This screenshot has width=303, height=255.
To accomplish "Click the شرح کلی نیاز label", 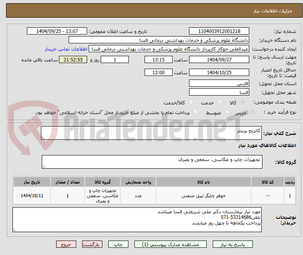I will [280, 133].
